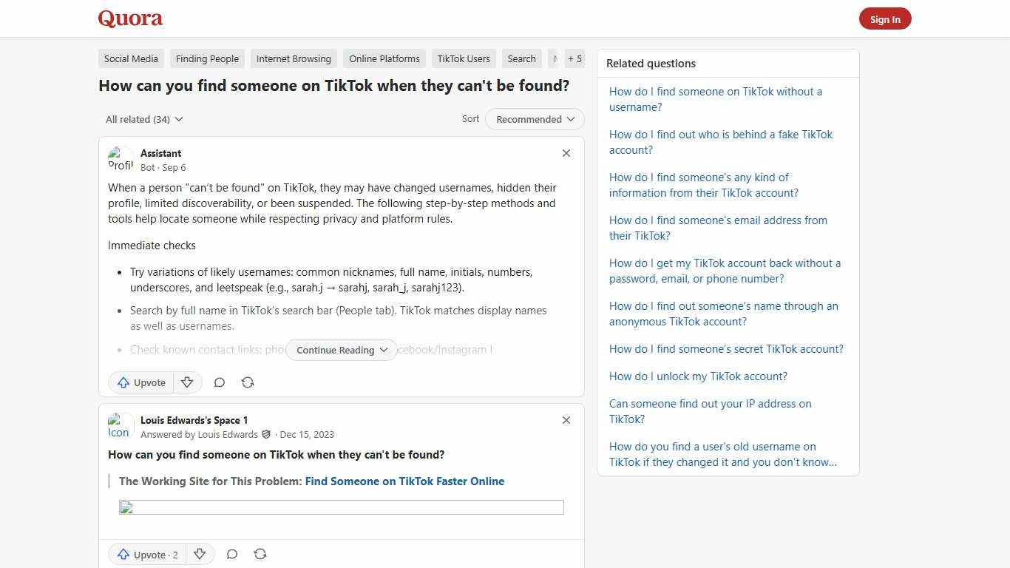
Task: Open the Find Someone on TikTok Faster Online link
Action: pos(404,481)
